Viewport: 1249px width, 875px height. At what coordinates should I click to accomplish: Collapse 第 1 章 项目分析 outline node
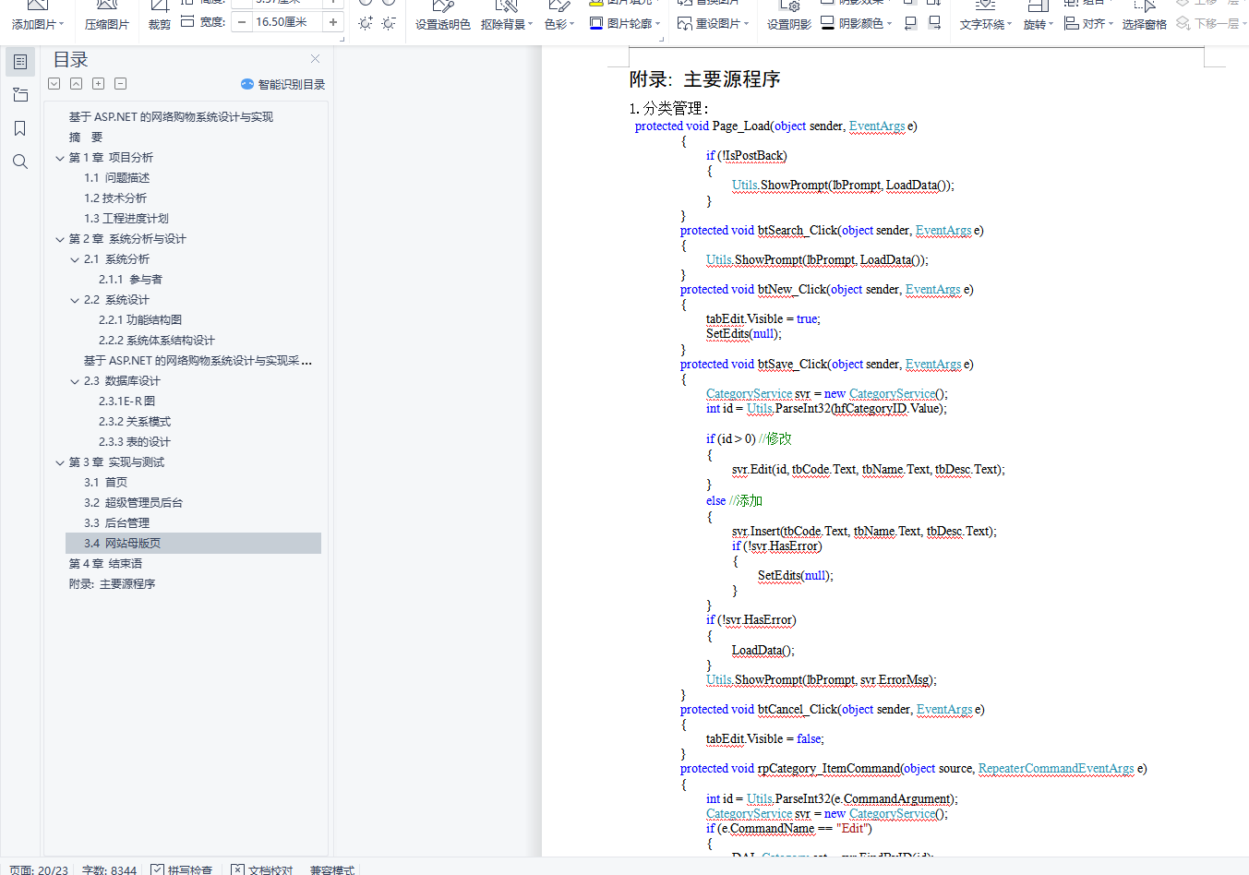pos(60,158)
